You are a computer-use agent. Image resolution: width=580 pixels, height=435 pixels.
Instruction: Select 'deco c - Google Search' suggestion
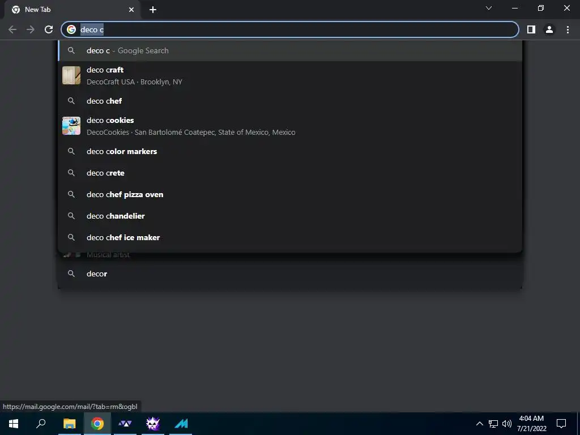pyautogui.click(x=290, y=50)
